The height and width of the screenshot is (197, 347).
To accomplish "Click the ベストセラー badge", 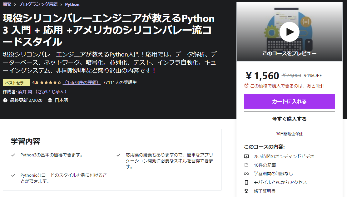I will pos(16,83).
